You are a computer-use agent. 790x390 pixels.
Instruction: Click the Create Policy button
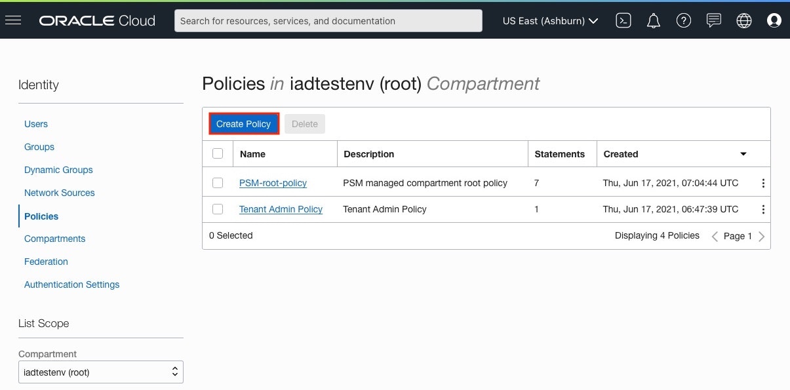click(244, 124)
